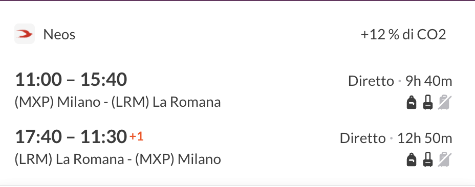Viewport: 475px width, 187px height.
Task: Click the +1 next-day arrival indicator
Action: [136, 136]
